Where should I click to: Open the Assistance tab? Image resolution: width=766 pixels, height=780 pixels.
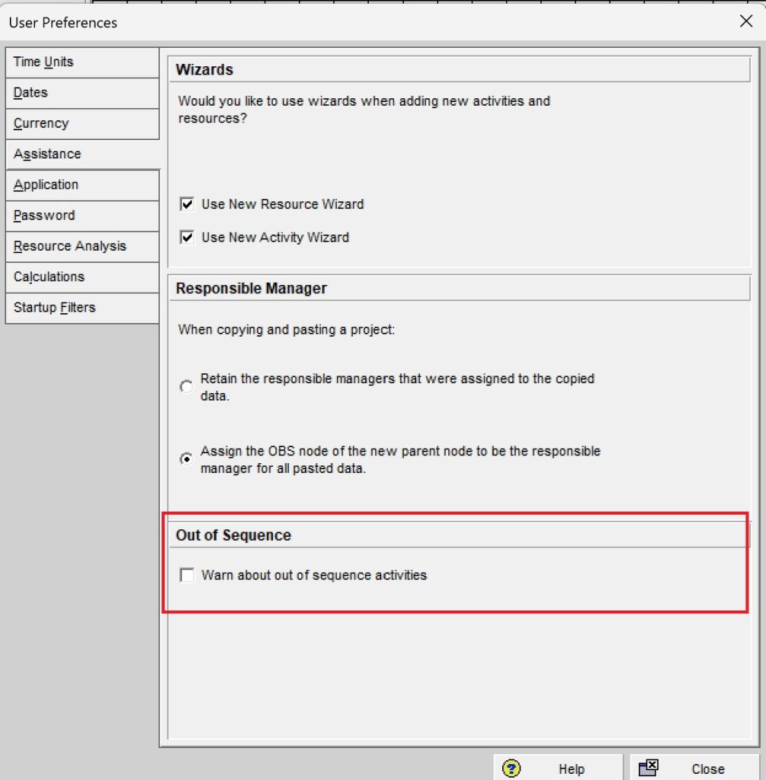[x=82, y=154]
